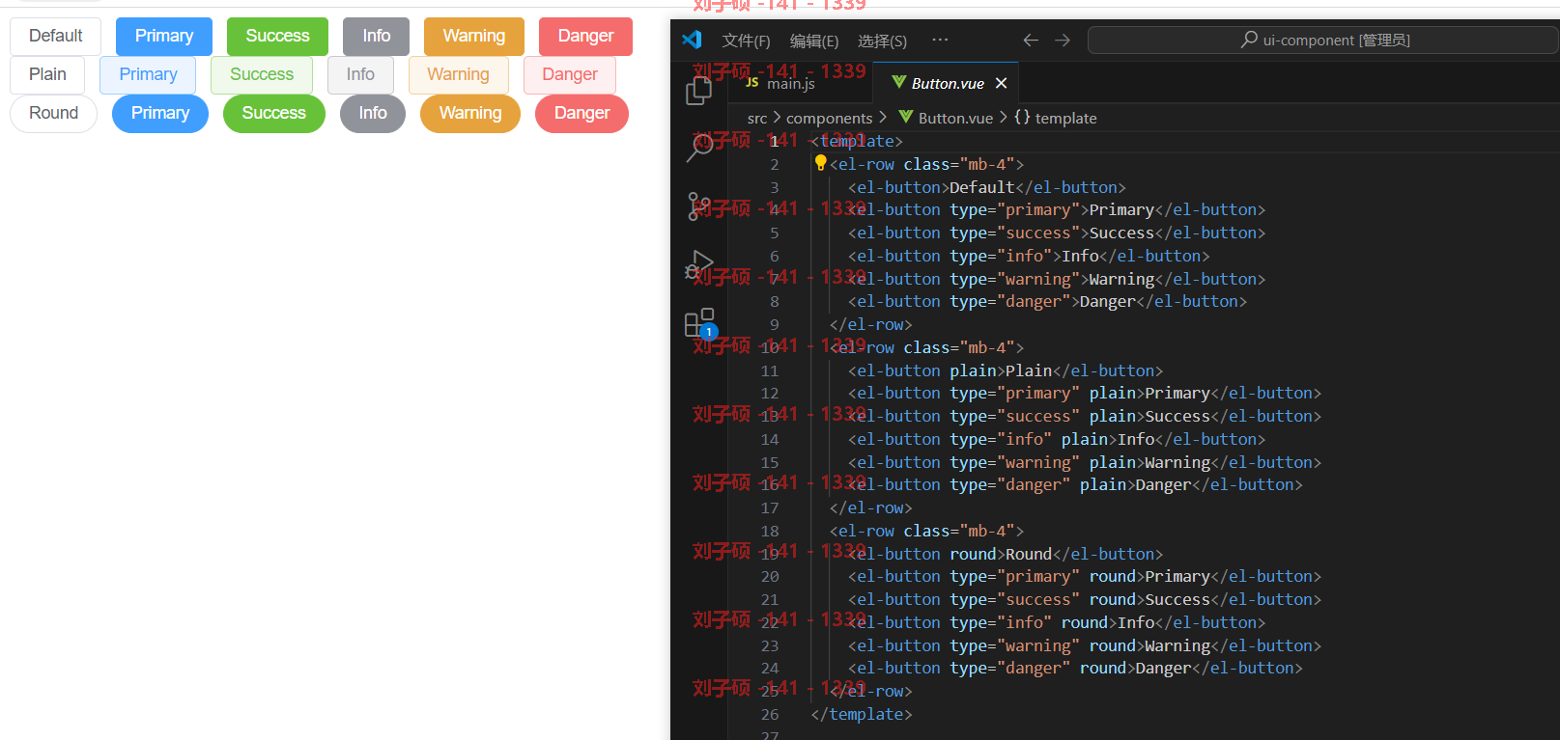Open the more menu items ellipsis
The width and height of the screenshot is (1560, 740).
(x=940, y=40)
